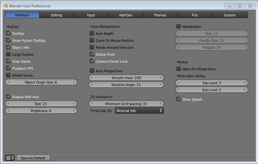Image resolution: width=258 pixels, height=164 pixels.
Task: Click the Object Origin Size: 6 field
Action: [41, 82]
